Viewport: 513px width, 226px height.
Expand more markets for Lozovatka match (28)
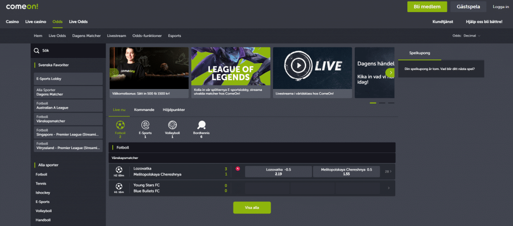click(388, 171)
